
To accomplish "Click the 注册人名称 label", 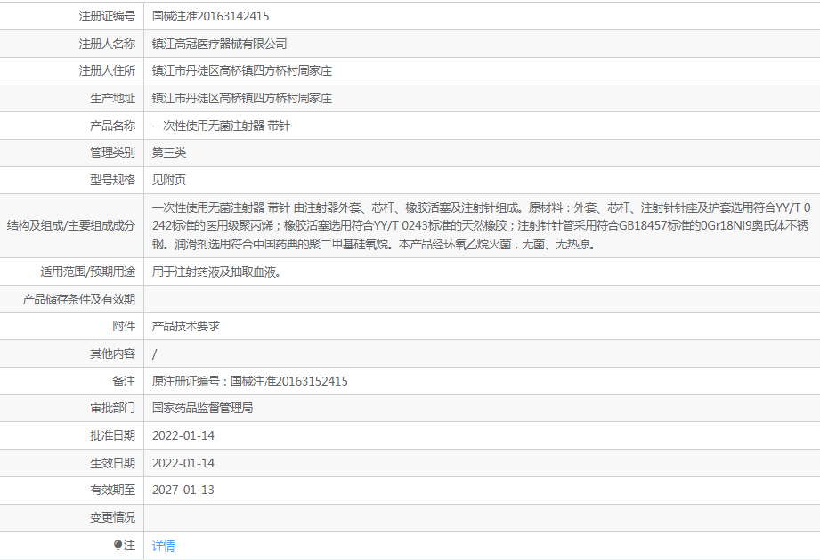I will tap(107, 44).
